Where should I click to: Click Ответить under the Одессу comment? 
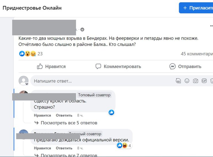click(64, 115)
